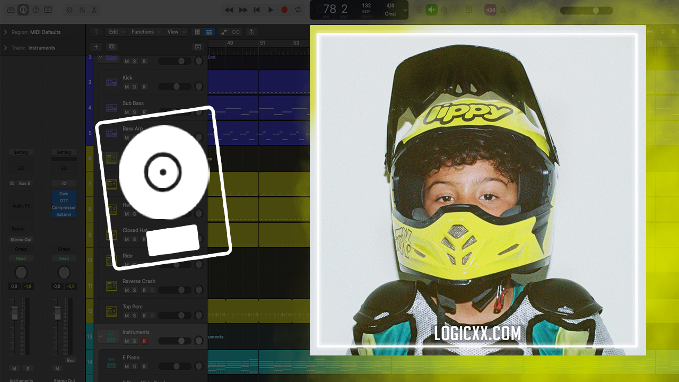Screen dimensions: 679x382
Task: Mute the Reverse Crash track
Action: tap(126, 290)
